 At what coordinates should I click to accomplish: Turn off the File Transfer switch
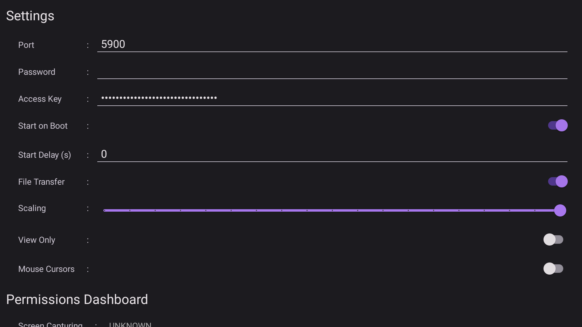click(x=557, y=181)
